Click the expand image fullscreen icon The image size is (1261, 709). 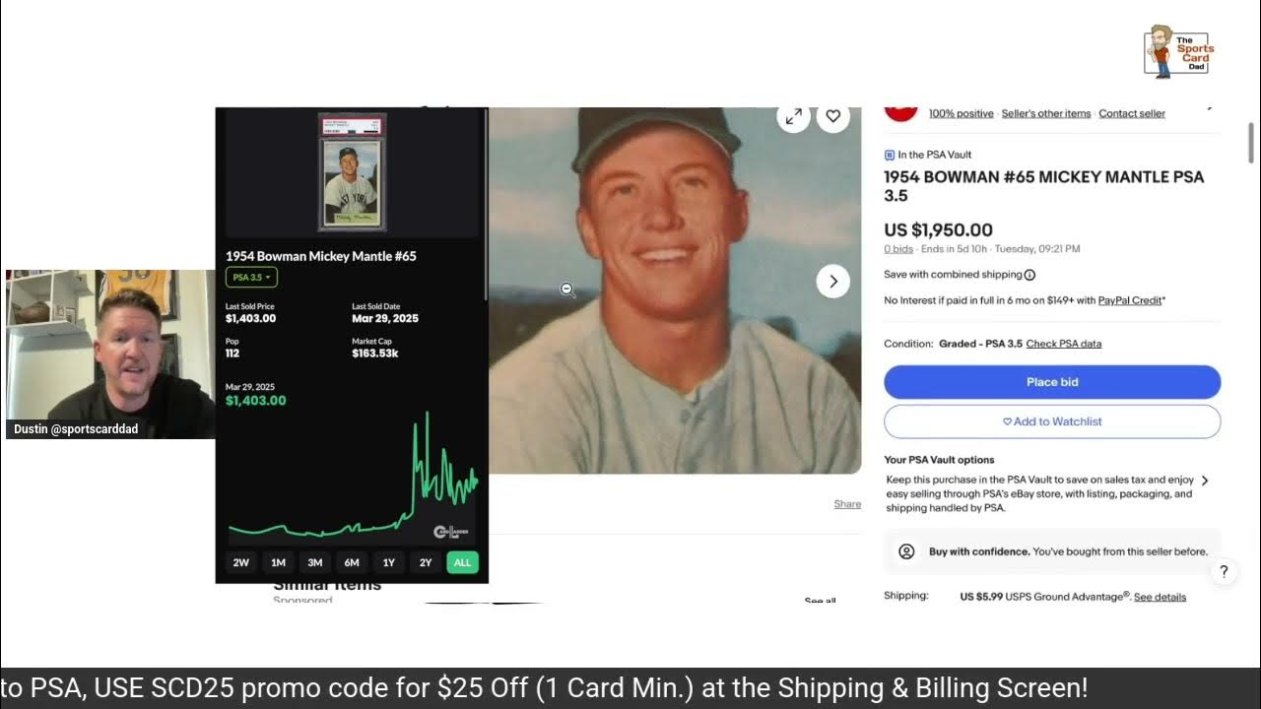[x=793, y=116]
